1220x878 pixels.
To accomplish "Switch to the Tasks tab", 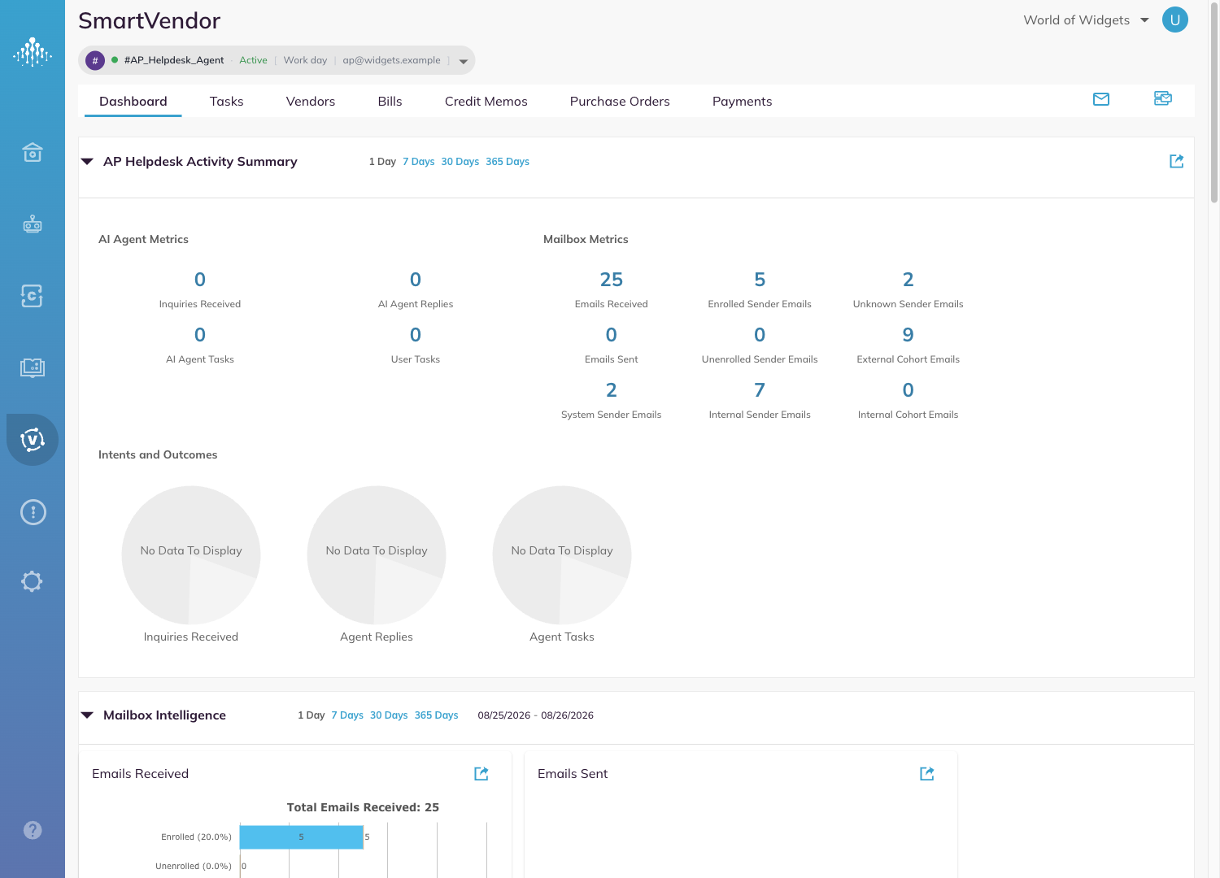I will [227, 102].
